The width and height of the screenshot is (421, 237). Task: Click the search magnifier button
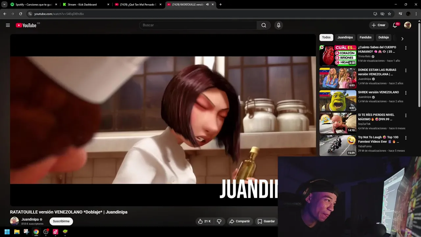[x=264, y=25]
